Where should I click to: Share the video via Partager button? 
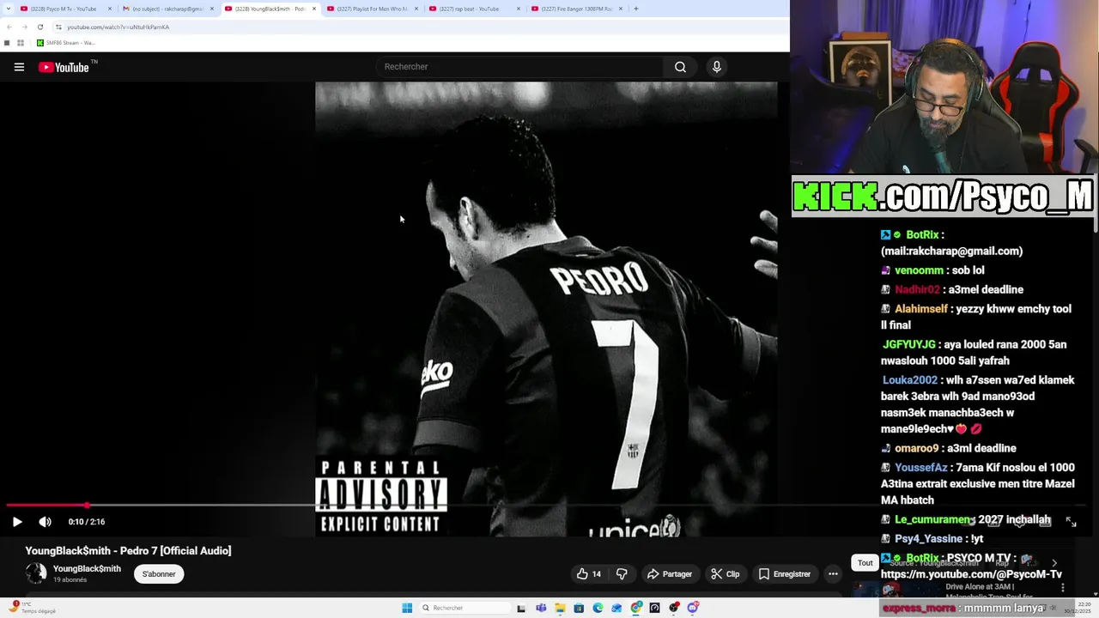tap(670, 574)
